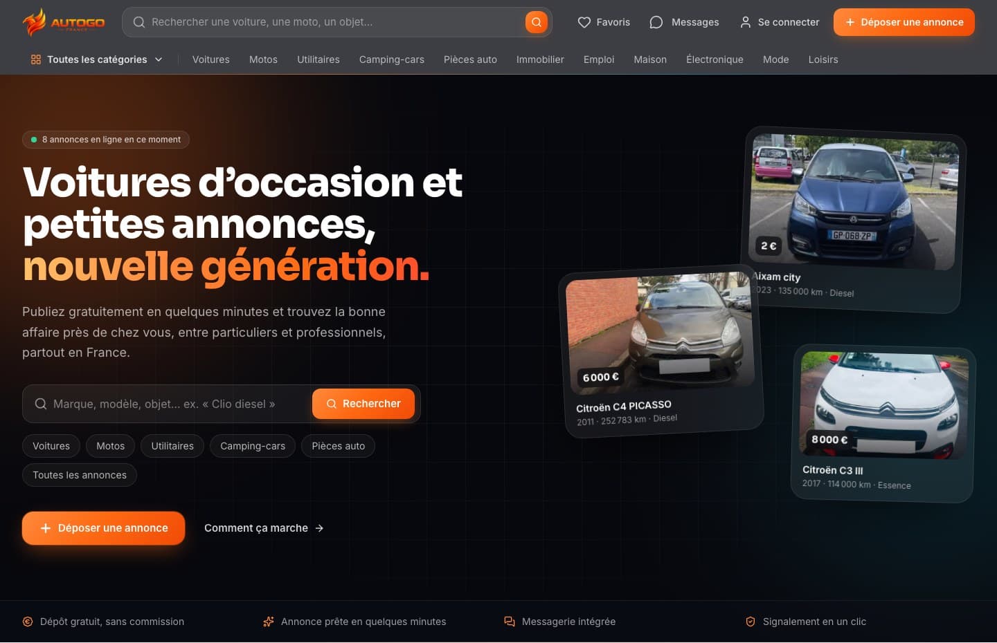This screenshot has height=643, width=997.
Task: Click the hero Déposer une annonce button
Action: coord(103,528)
